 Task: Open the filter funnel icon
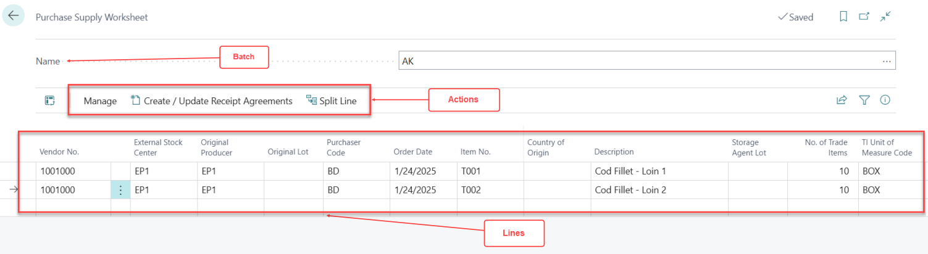[x=864, y=100]
